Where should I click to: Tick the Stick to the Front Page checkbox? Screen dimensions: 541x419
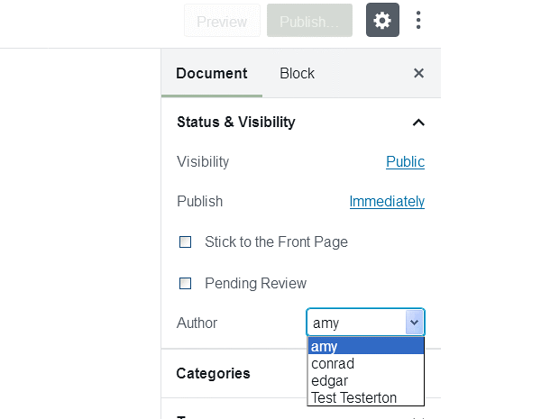point(186,242)
